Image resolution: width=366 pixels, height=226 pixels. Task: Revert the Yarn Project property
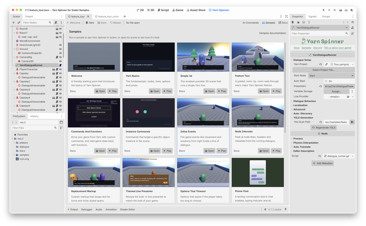321,64
